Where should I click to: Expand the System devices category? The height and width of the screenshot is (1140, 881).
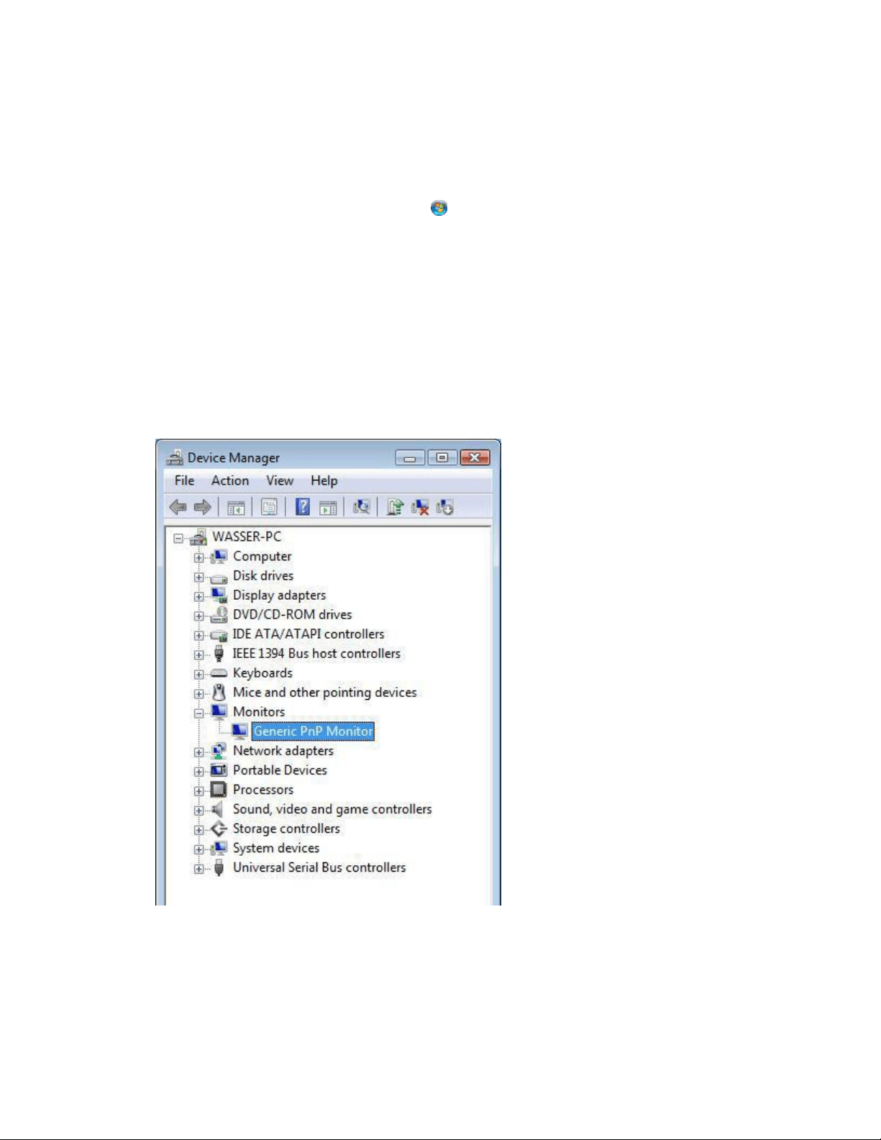point(198,849)
